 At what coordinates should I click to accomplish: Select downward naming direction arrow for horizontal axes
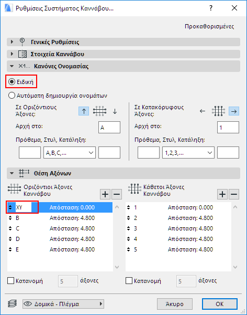click(115, 111)
